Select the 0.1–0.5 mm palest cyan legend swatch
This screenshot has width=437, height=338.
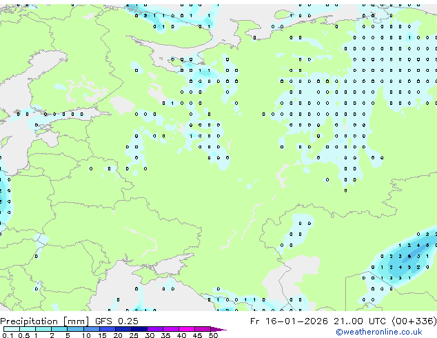pos(12,329)
